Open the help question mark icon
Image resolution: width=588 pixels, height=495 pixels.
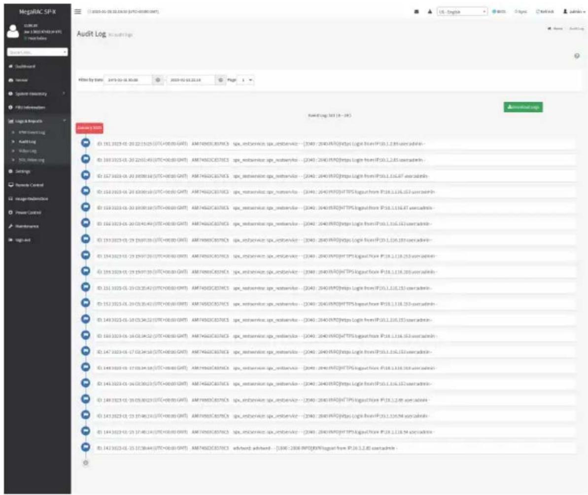(x=577, y=56)
